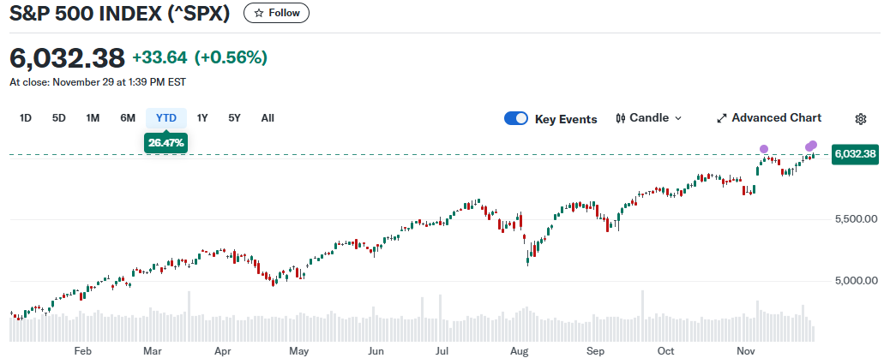Click the YTD range tab
Viewport: 890px width, 364px height.
point(165,118)
